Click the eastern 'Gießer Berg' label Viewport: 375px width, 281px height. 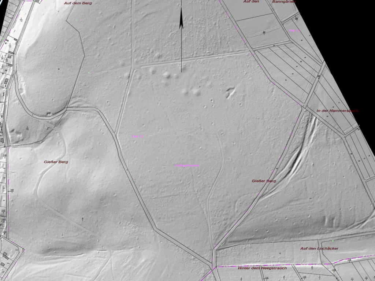click(x=264, y=181)
